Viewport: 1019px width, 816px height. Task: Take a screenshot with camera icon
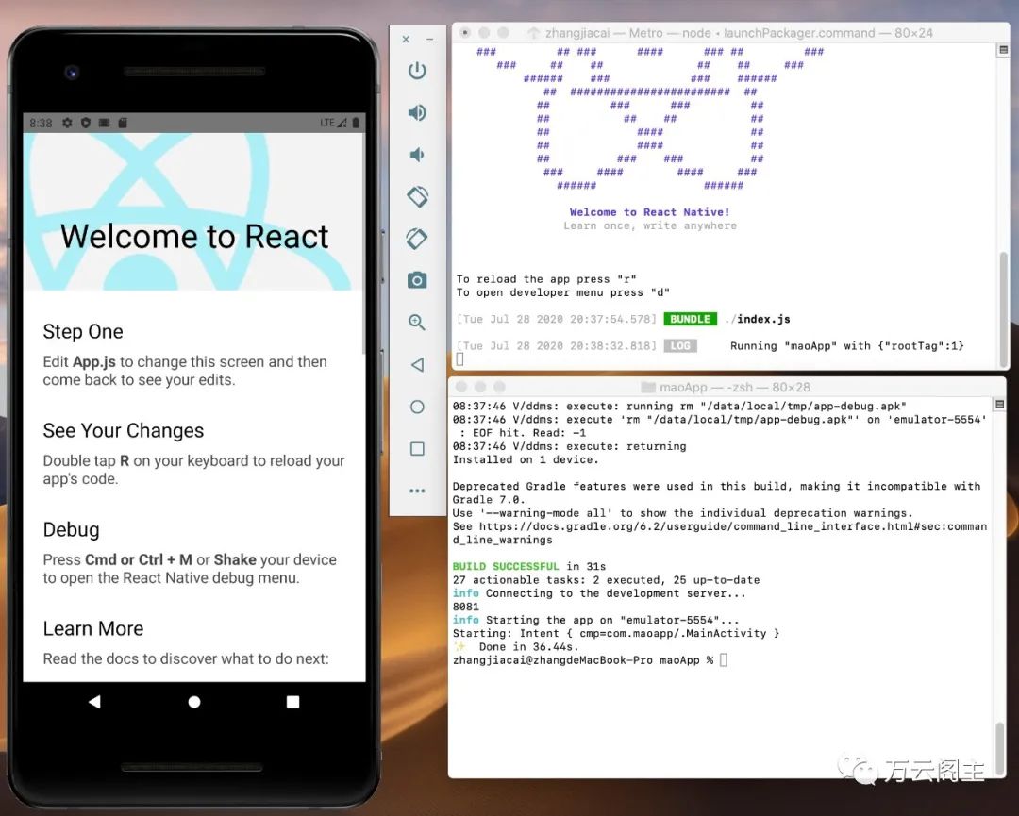pos(417,280)
